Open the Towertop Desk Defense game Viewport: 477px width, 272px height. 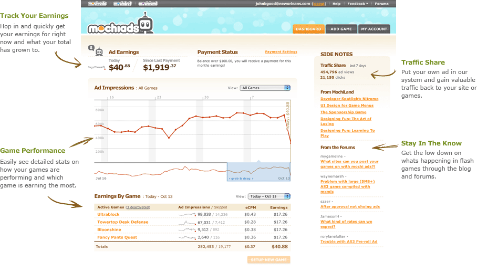tap(123, 222)
